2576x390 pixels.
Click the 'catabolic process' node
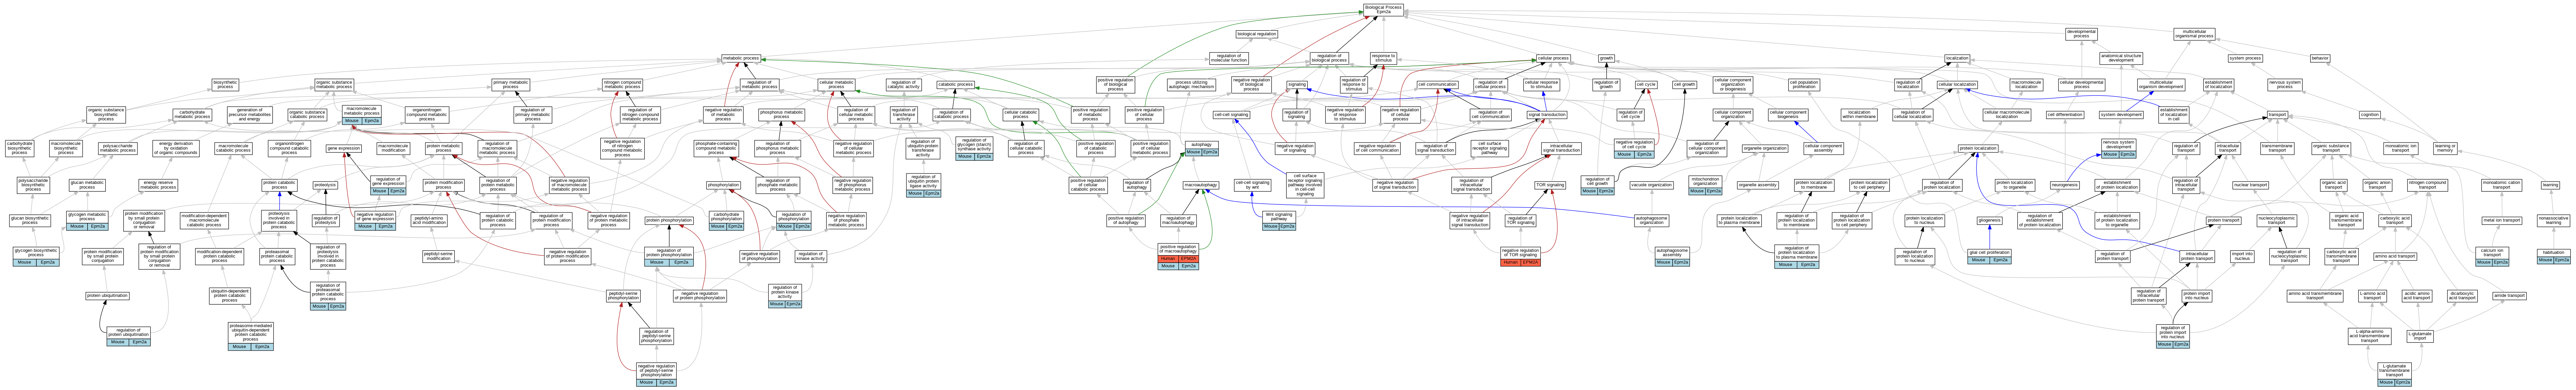[x=955, y=85]
